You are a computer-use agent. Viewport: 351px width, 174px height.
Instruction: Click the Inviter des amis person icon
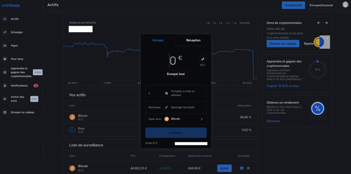point(5,99)
